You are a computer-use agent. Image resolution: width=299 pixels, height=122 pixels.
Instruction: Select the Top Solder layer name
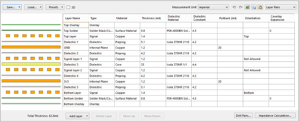pyautogui.click(x=76, y=31)
